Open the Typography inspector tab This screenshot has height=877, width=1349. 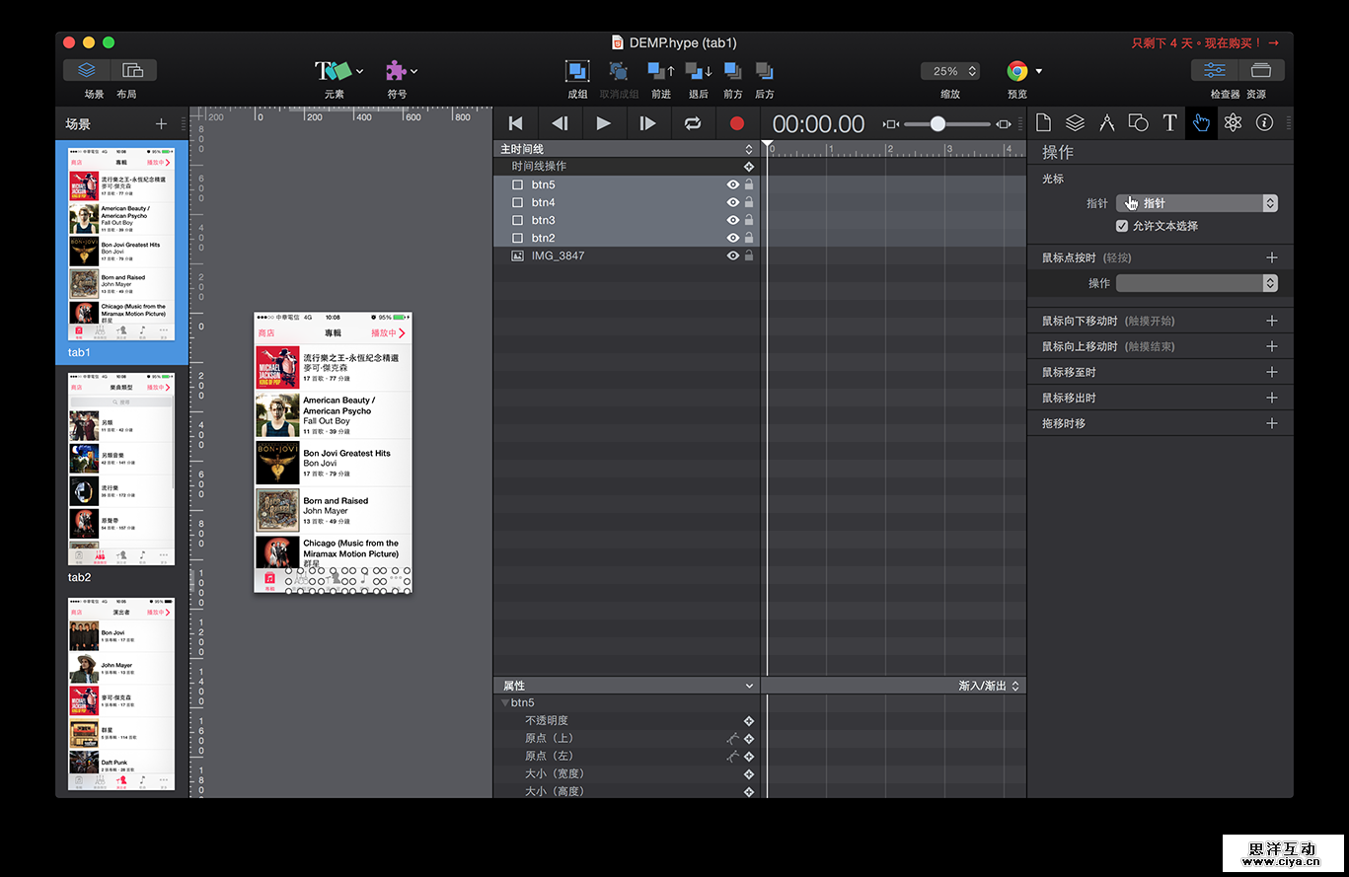click(x=1169, y=123)
